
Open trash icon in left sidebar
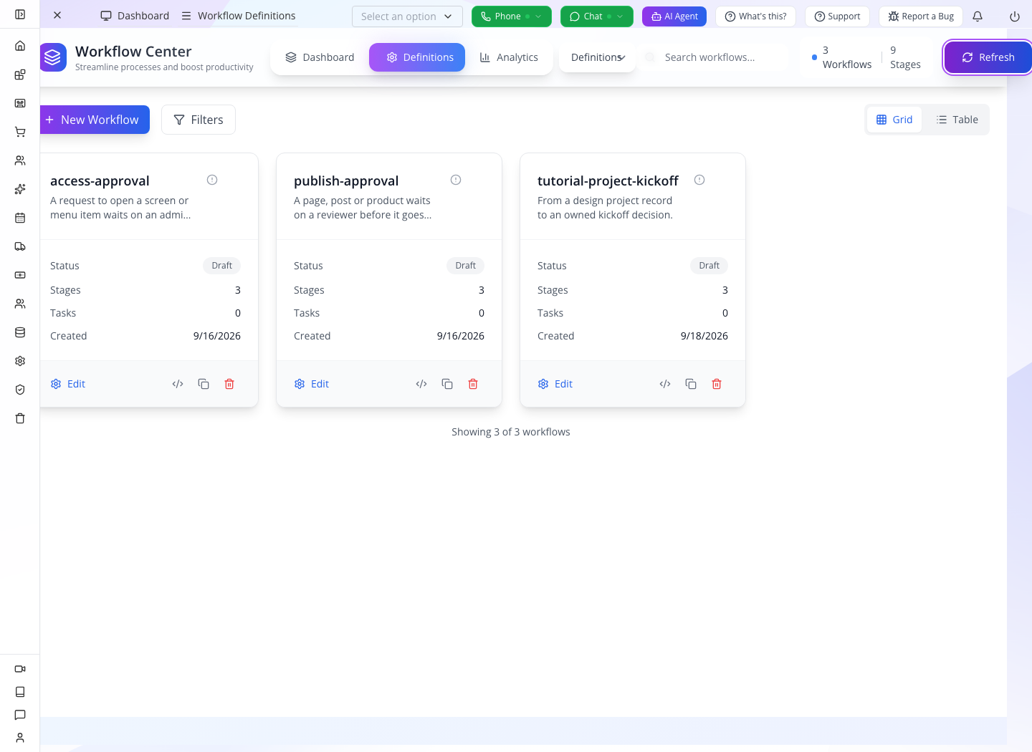[x=20, y=418]
